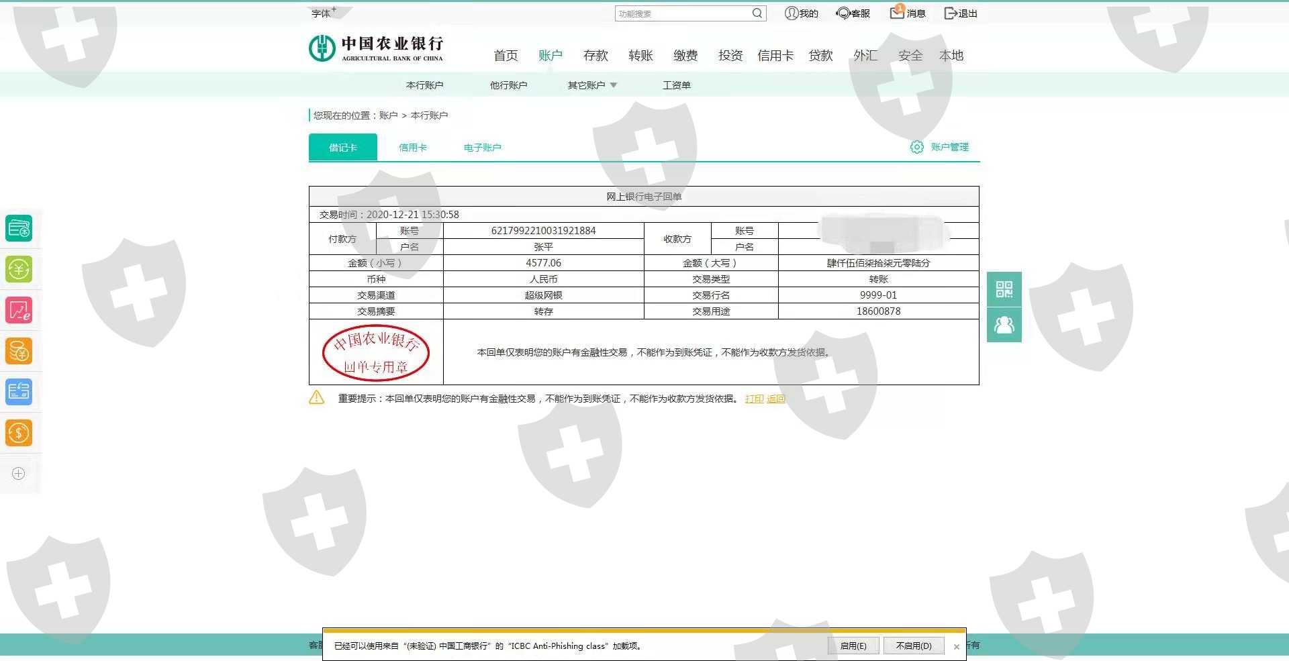Open the orange dollar coin sidebar icon
1289x661 pixels.
pyautogui.click(x=19, y=433)
